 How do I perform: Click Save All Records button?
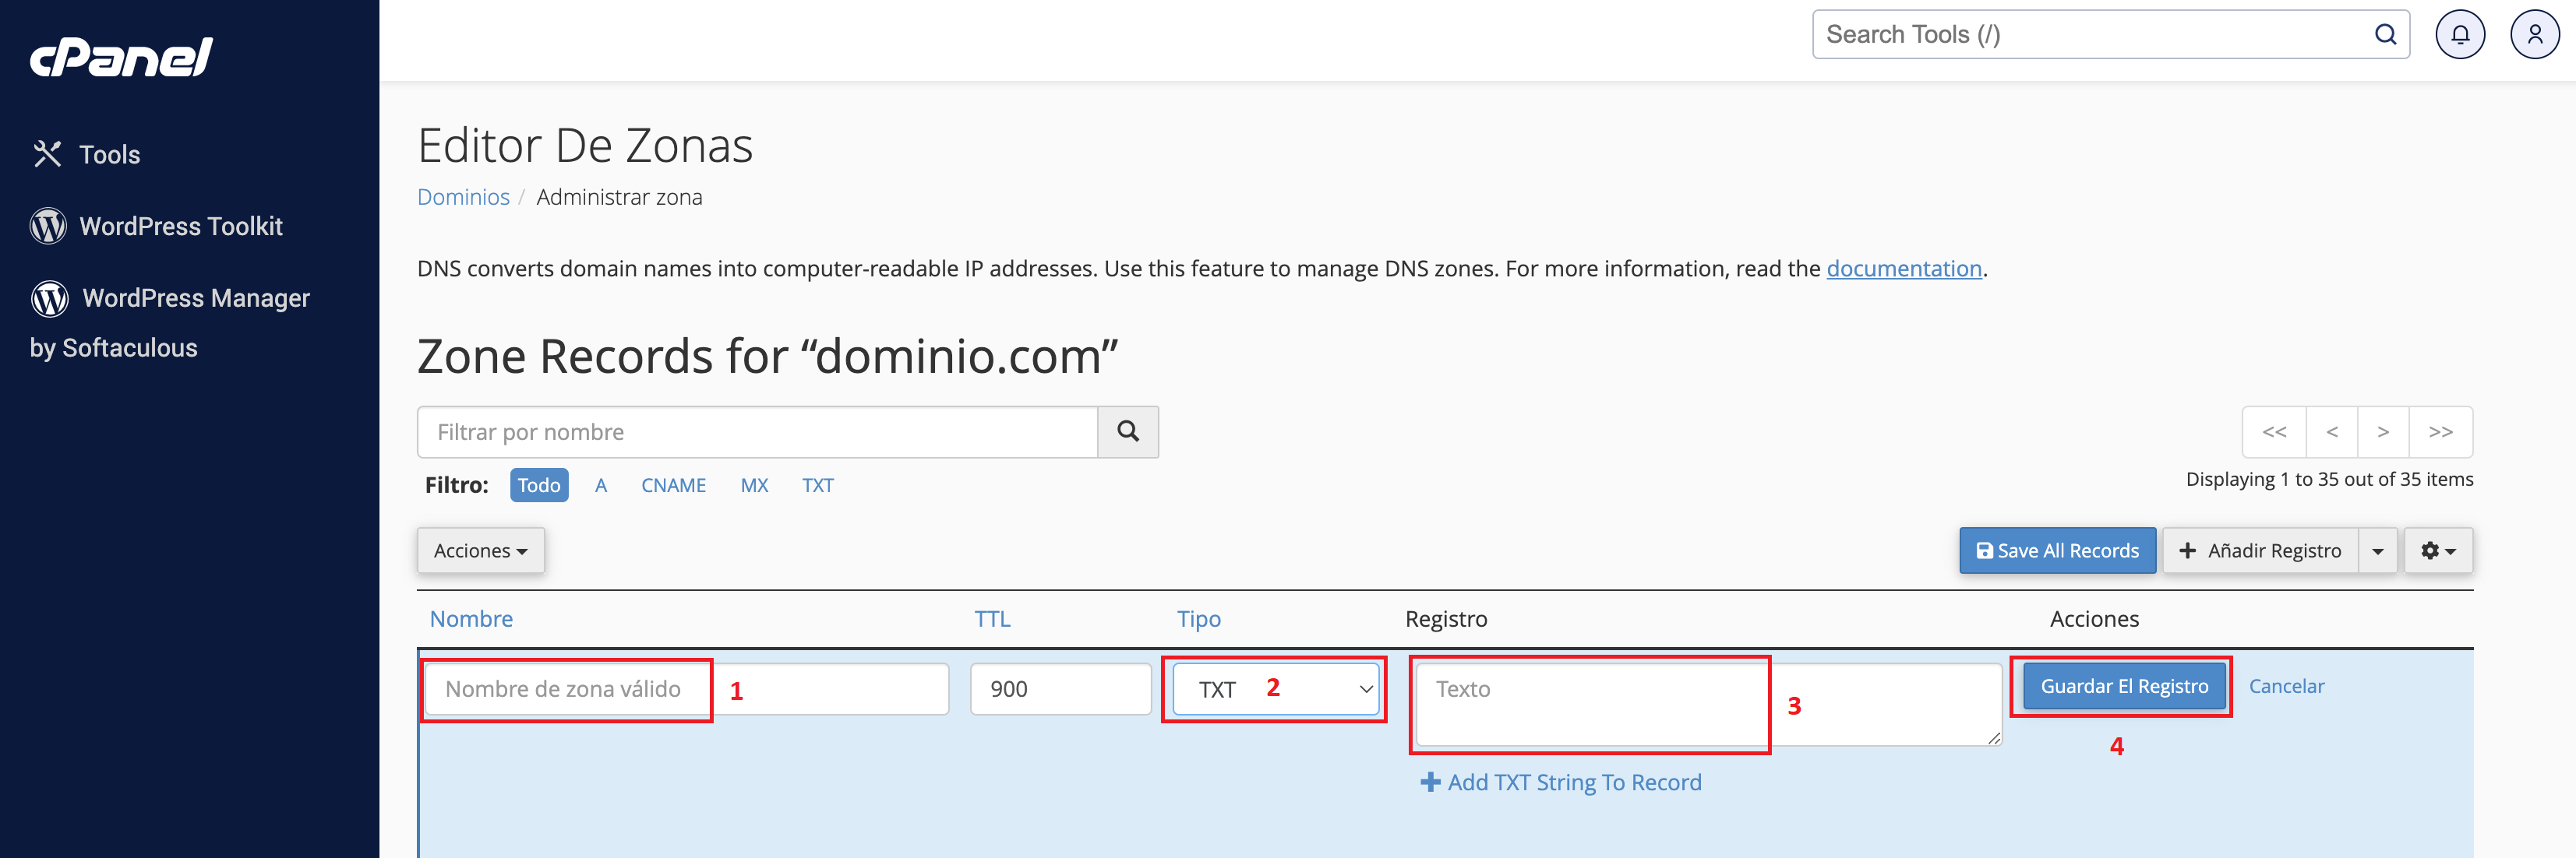[x=2058, y=551]
